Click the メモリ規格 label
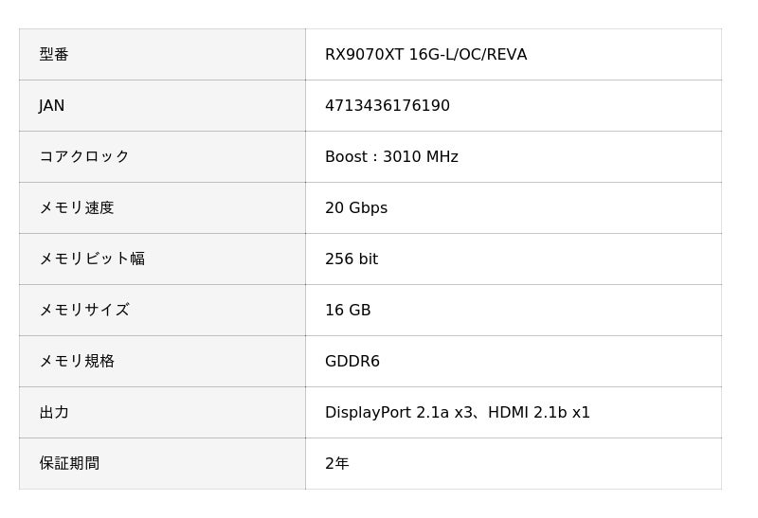758x518 pixels. (x=76, y=362)
